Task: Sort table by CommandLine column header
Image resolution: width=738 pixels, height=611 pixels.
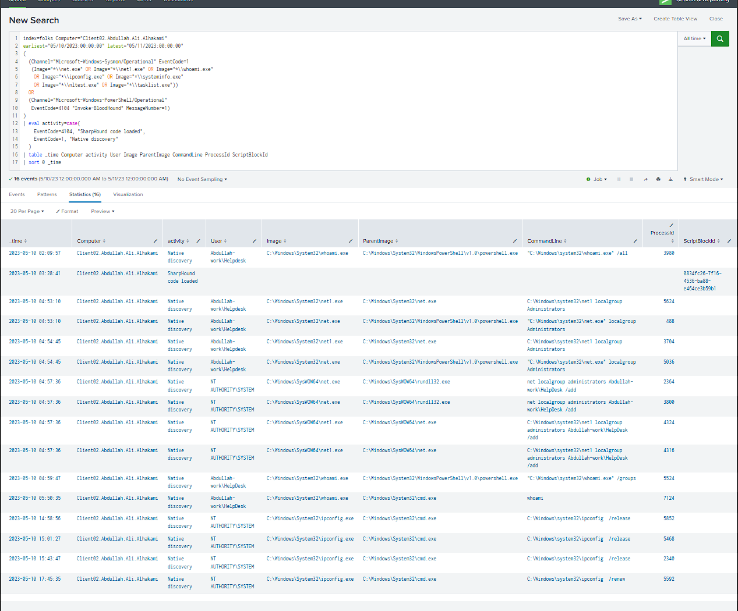Action: 547,241
